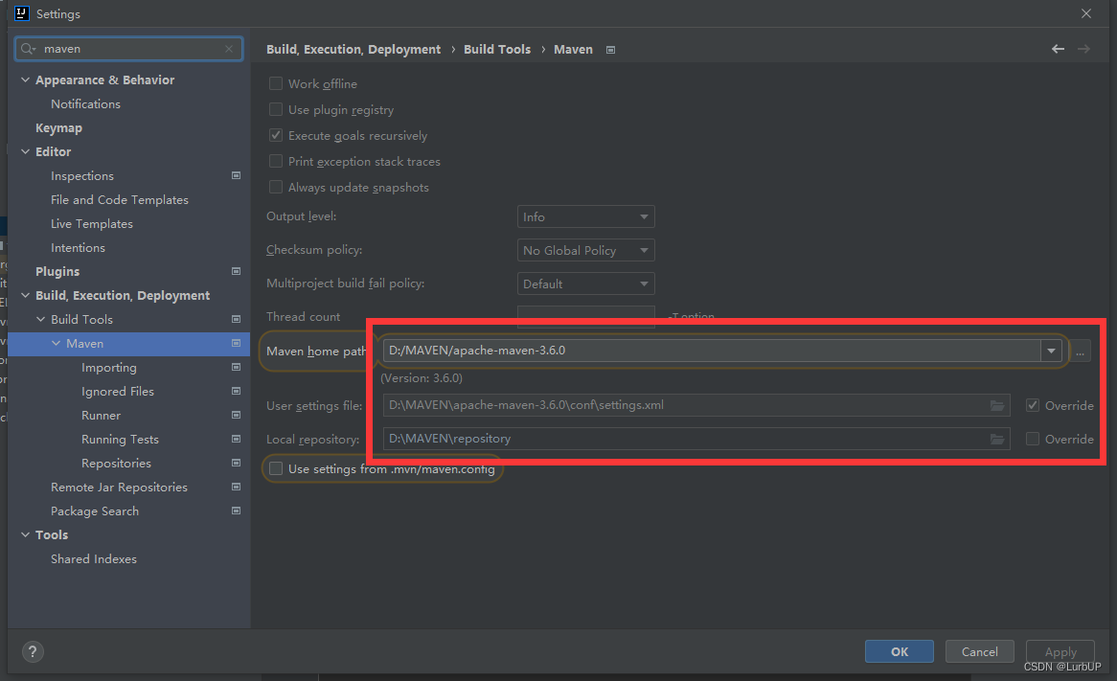Click the project-level icon beside Build Tools
The height and width of the screenshot is (681, 1117).
pyautogui.click(x=236, y=319)
